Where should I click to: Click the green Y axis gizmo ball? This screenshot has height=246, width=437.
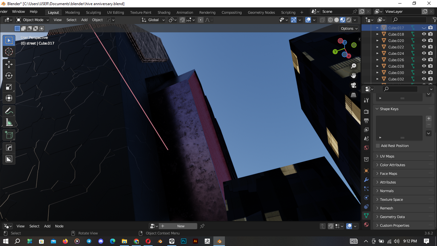(335, 52)
